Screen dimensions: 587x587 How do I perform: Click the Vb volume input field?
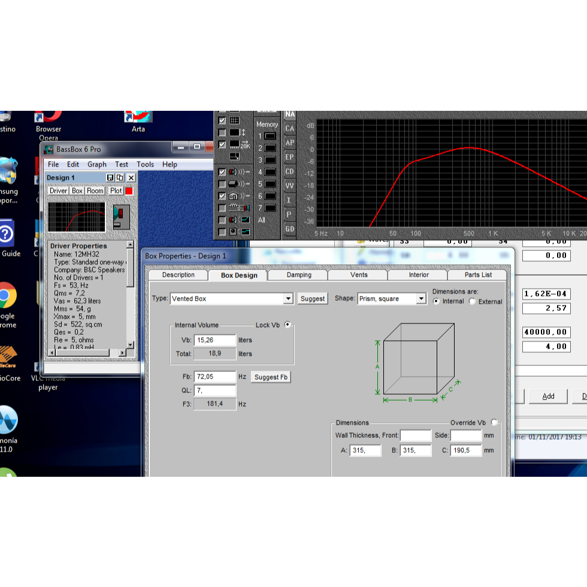pyautogui.click(x=214, y=340)
